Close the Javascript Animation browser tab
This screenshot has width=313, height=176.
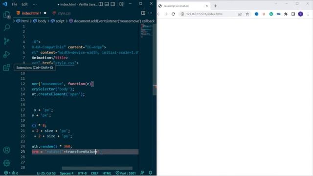(206, 6)
